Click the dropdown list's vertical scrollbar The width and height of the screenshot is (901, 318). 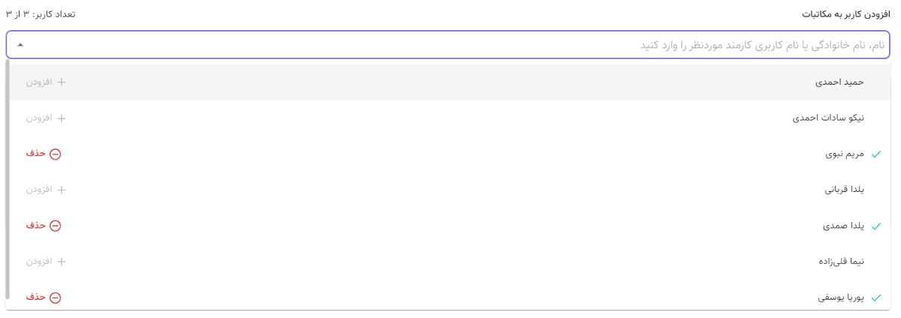[x=8, y=178]
